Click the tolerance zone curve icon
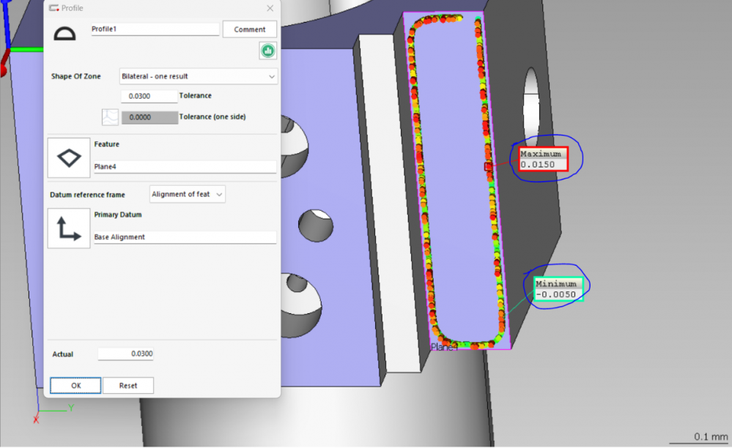This screenshot has height=448, width=732. (x=110, y=117)
